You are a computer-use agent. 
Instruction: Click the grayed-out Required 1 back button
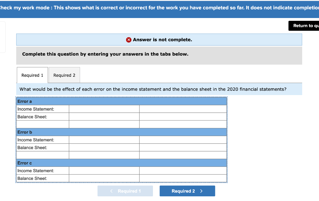125,191
